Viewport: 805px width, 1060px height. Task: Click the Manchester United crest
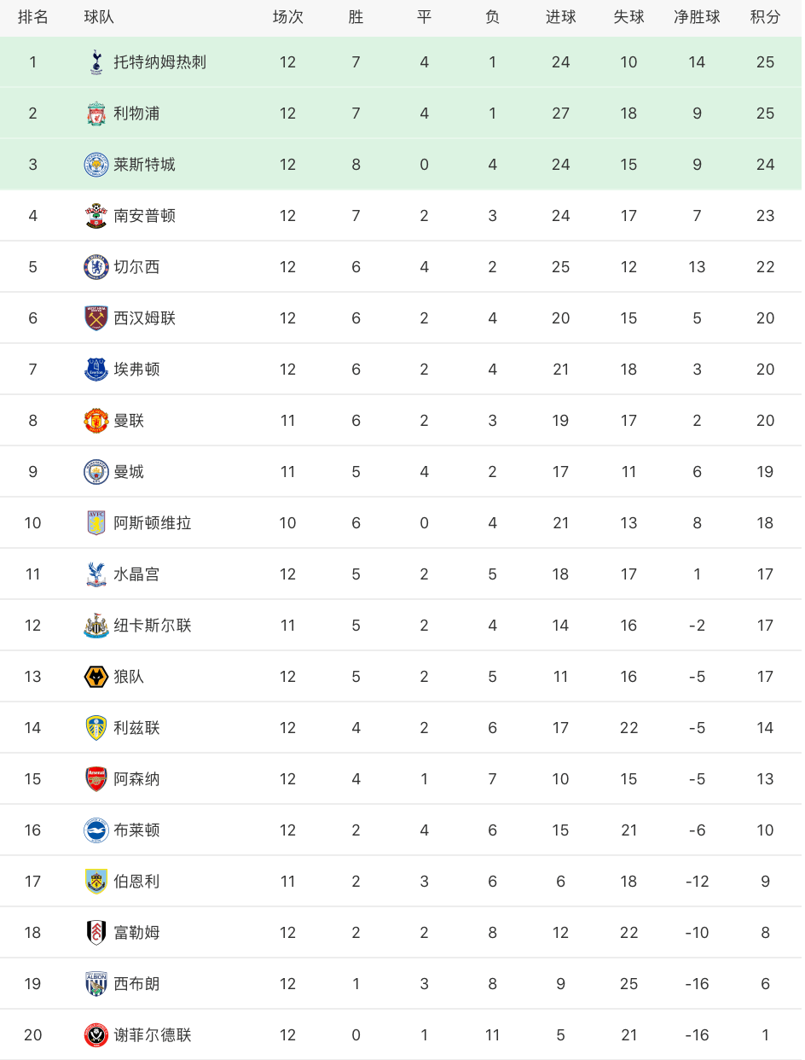click(x=96, y=421)
